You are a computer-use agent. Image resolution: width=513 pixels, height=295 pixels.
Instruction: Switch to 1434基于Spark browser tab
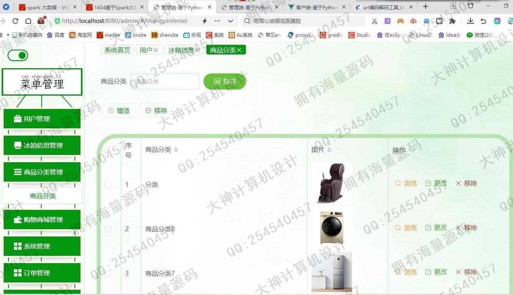coord(116,7)
